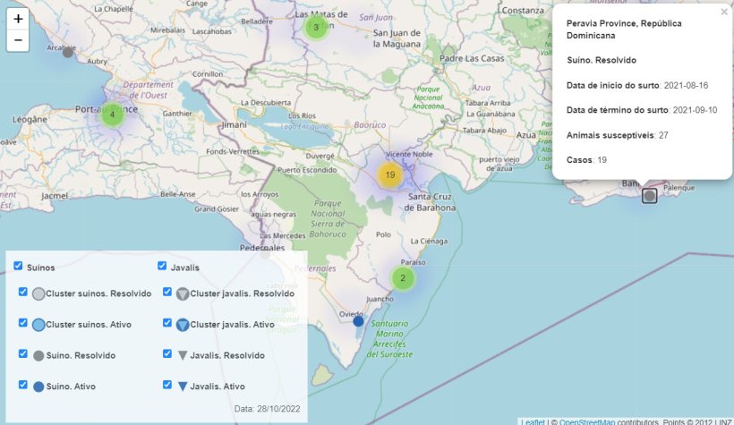The height and width of the screenshot is (425, 734).
Task: Disable the Suíno. Resolvido layer
Action: 24,354
